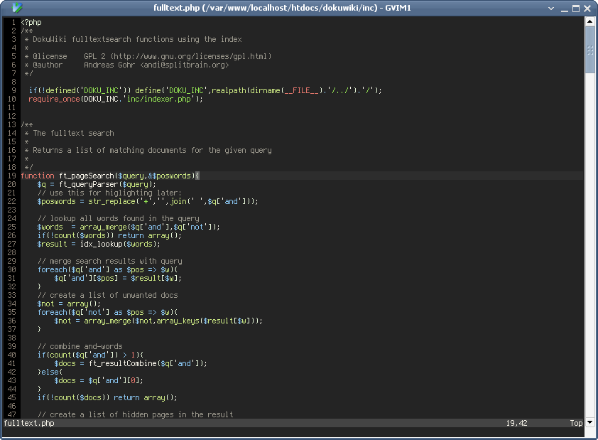Click the require_once keyword on line 10

tap(54, 99)
